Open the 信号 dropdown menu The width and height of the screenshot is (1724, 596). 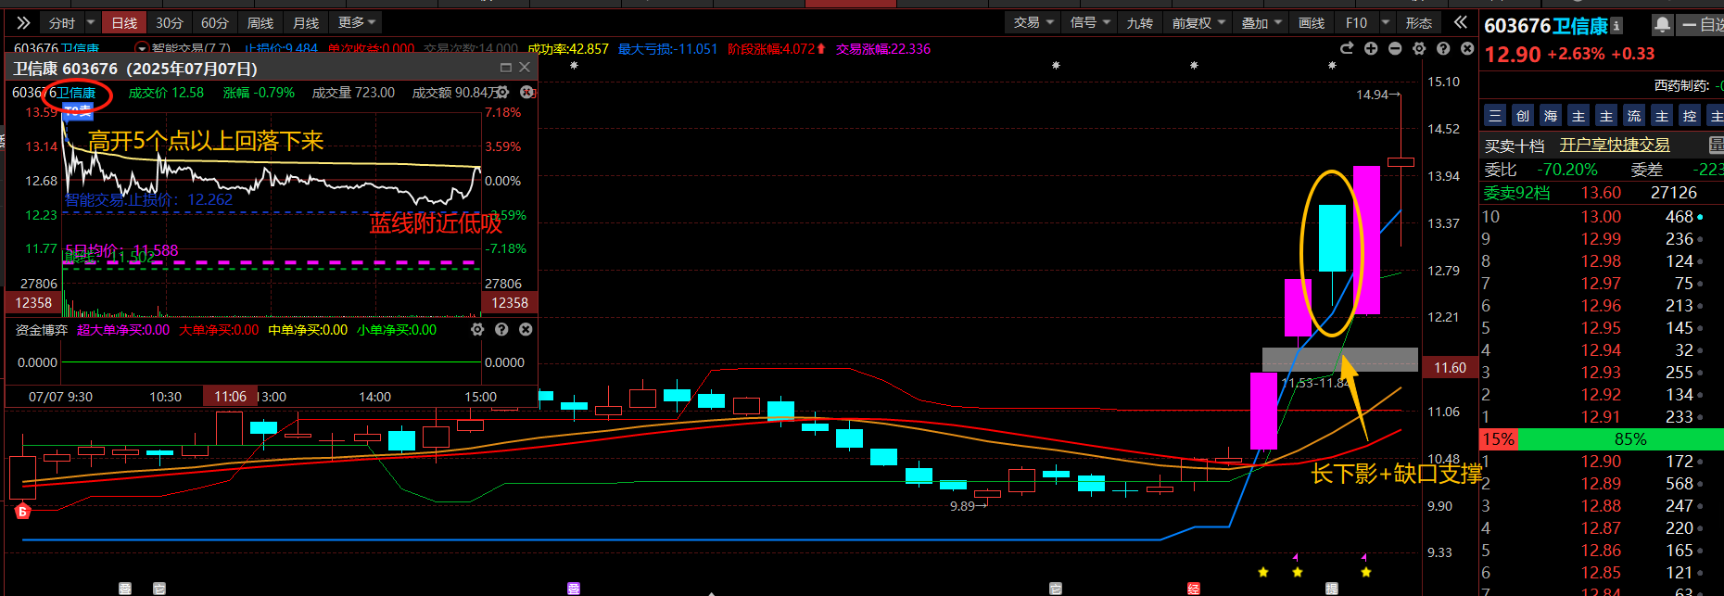click(1090, 22)
